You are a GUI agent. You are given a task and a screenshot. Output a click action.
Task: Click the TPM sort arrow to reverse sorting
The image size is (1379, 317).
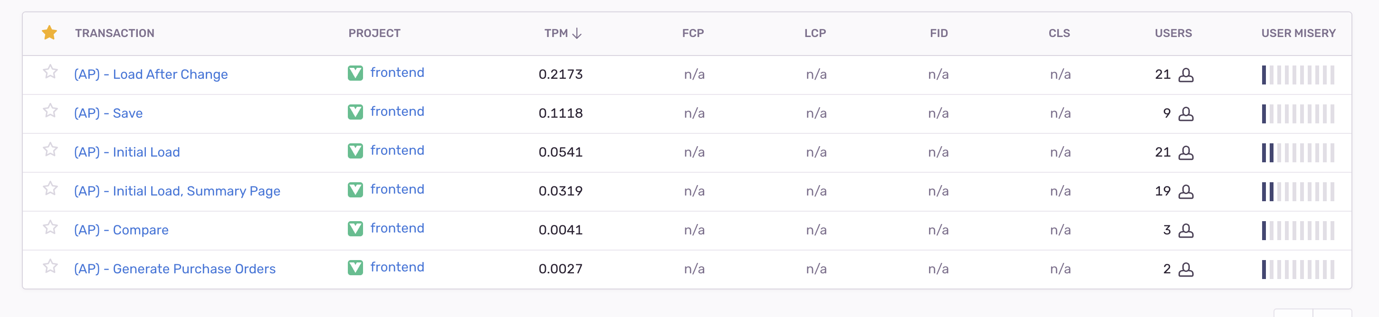[x=576, y=33]
